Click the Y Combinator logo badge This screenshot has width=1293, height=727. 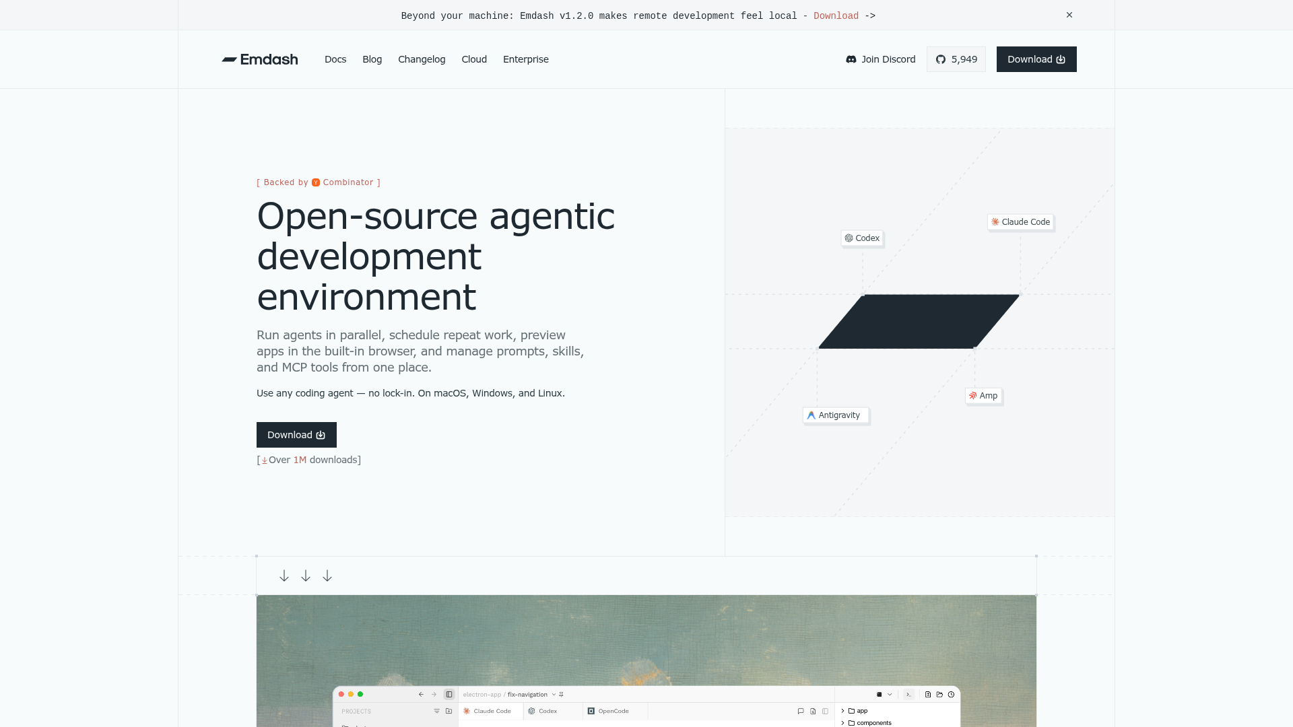(x=316, y=182)
